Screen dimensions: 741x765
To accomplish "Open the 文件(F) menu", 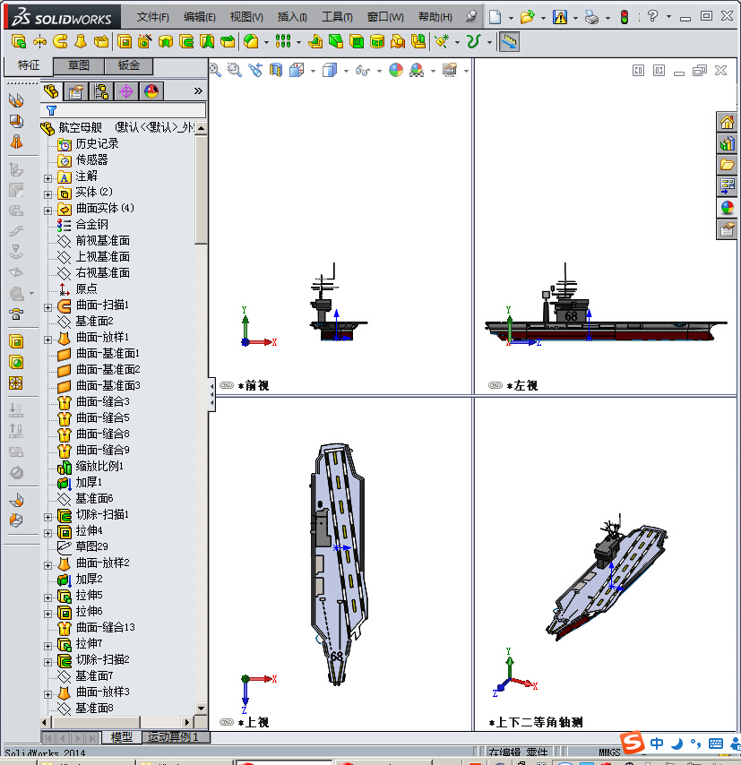I will point(153,17).
